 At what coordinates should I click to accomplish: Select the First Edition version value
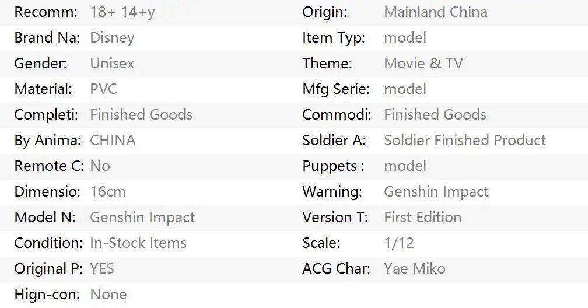pyautogui.click(x=422, y=217)
